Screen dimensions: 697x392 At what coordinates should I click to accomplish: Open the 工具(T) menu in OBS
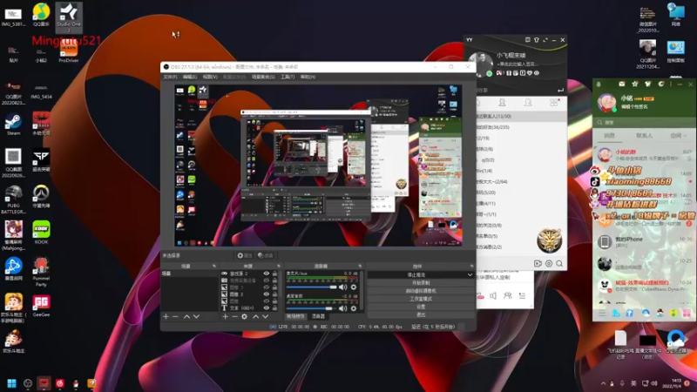coord(288,77)
